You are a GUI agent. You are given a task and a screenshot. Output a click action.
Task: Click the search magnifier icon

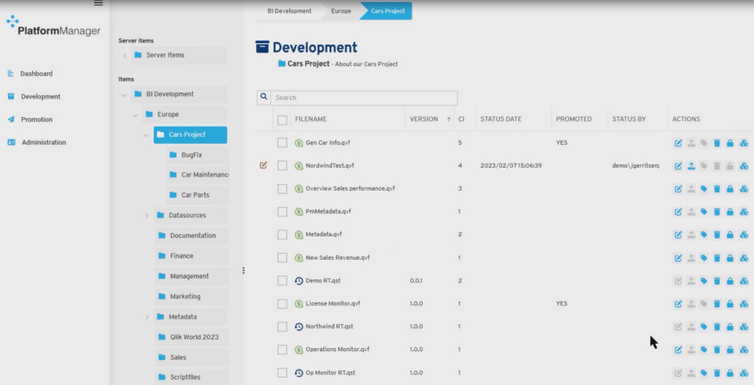tap(263, 97)
